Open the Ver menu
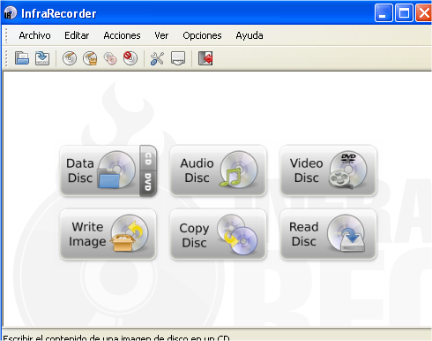This screenshot has width=432, height=341. (161, 35)
